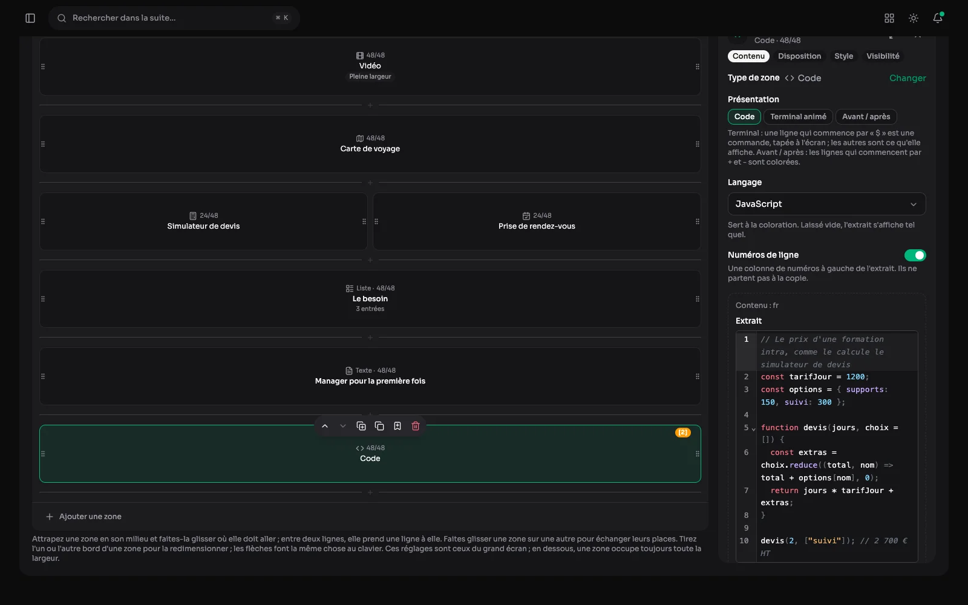Insert zone below Code with plus
The height and width of the screenshot is (605, 968).
coord(370,492)
